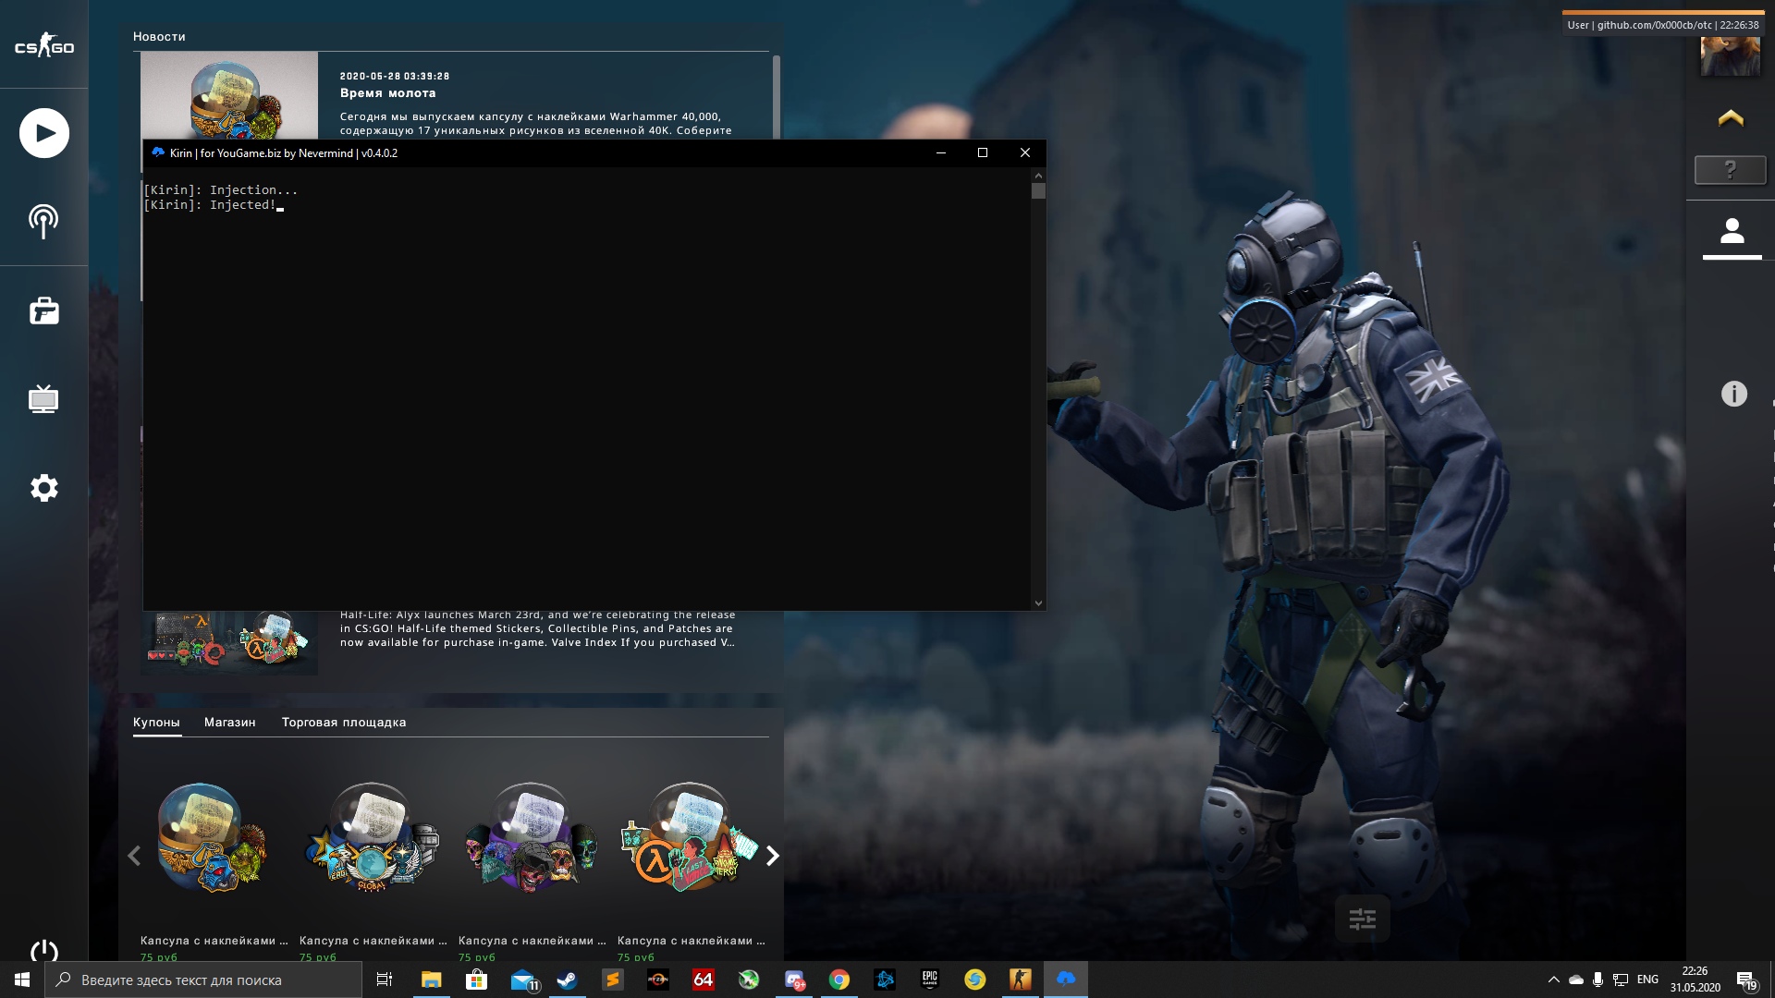Minimize the Kirin console window
1775x998 pixels.
pyautogui.click(x=941, y=152)
